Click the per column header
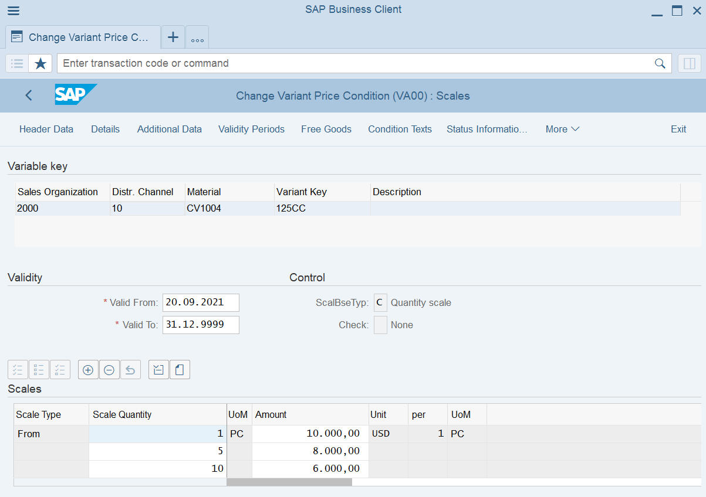706x497 pixels. coord(428,414)
